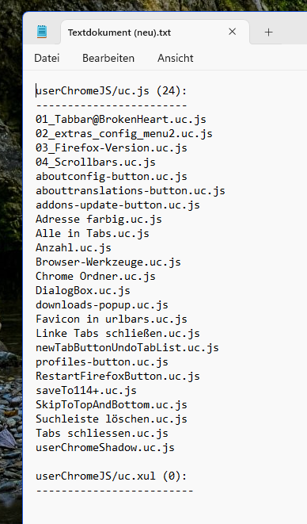The height and width of the screenshot is (524, 307).
Task: Open the Ansicht menu
Action: pos(176,58)
